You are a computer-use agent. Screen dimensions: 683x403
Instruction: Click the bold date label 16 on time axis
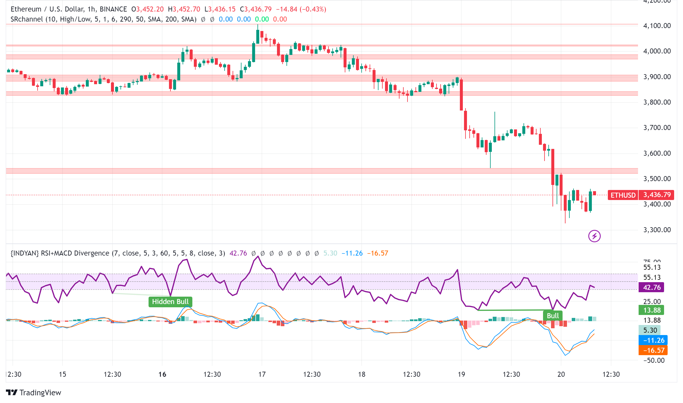(162, 374)
